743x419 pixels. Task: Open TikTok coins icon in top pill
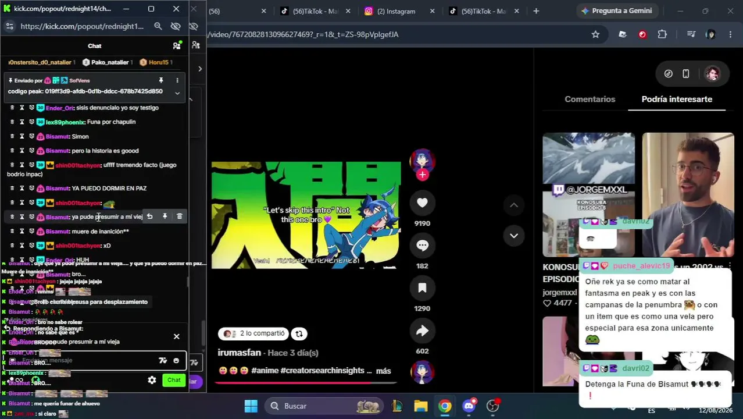point(669,74)
